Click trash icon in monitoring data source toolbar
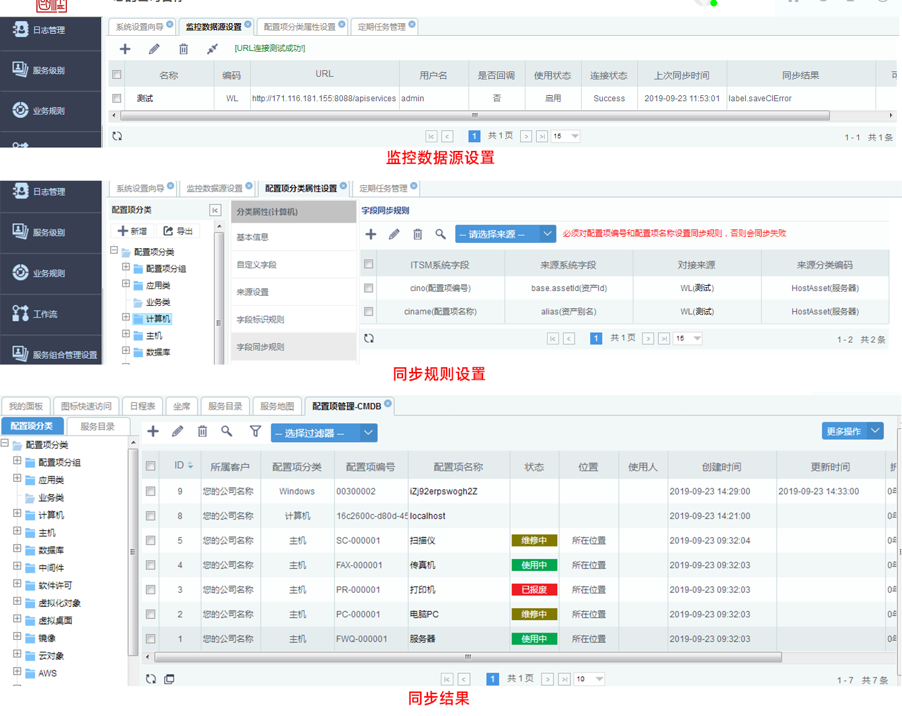The width and height of the screenshot is (902, 716). (183, 49)
